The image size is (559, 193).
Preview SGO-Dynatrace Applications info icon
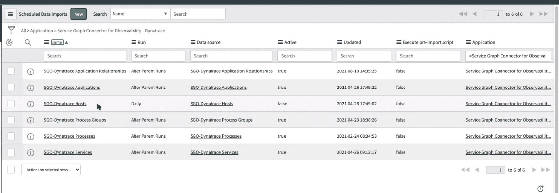click(x=31, y=88)
